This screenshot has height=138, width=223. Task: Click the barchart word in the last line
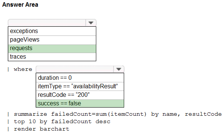pyautogui.click(x=55, y=129)
